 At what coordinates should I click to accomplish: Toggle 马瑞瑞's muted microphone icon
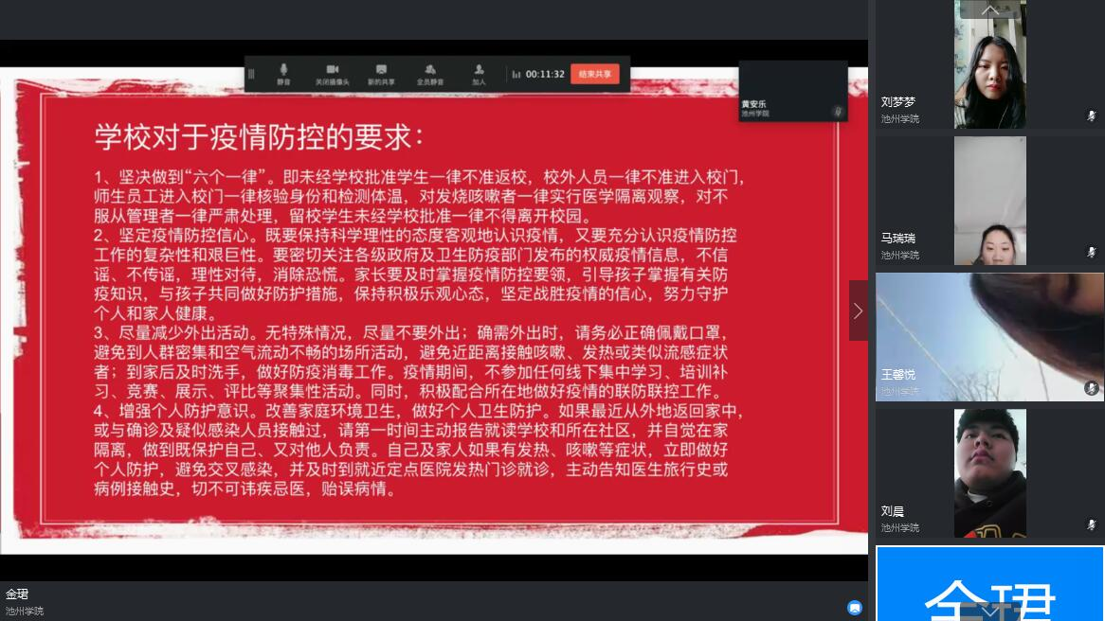(x=1092, y=253)
